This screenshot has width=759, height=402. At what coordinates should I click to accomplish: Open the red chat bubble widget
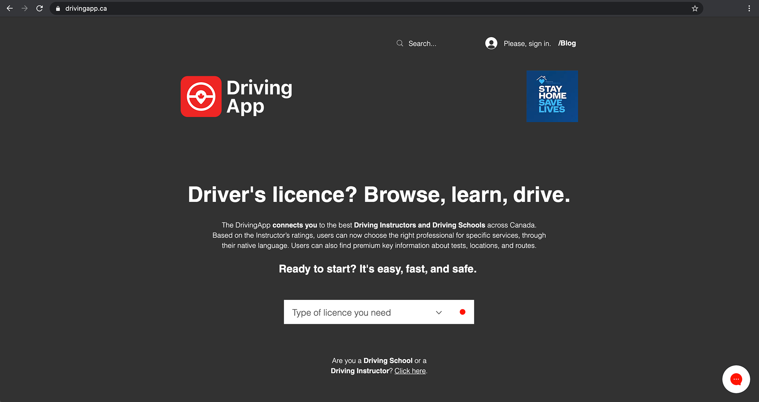tap(736, 379)
